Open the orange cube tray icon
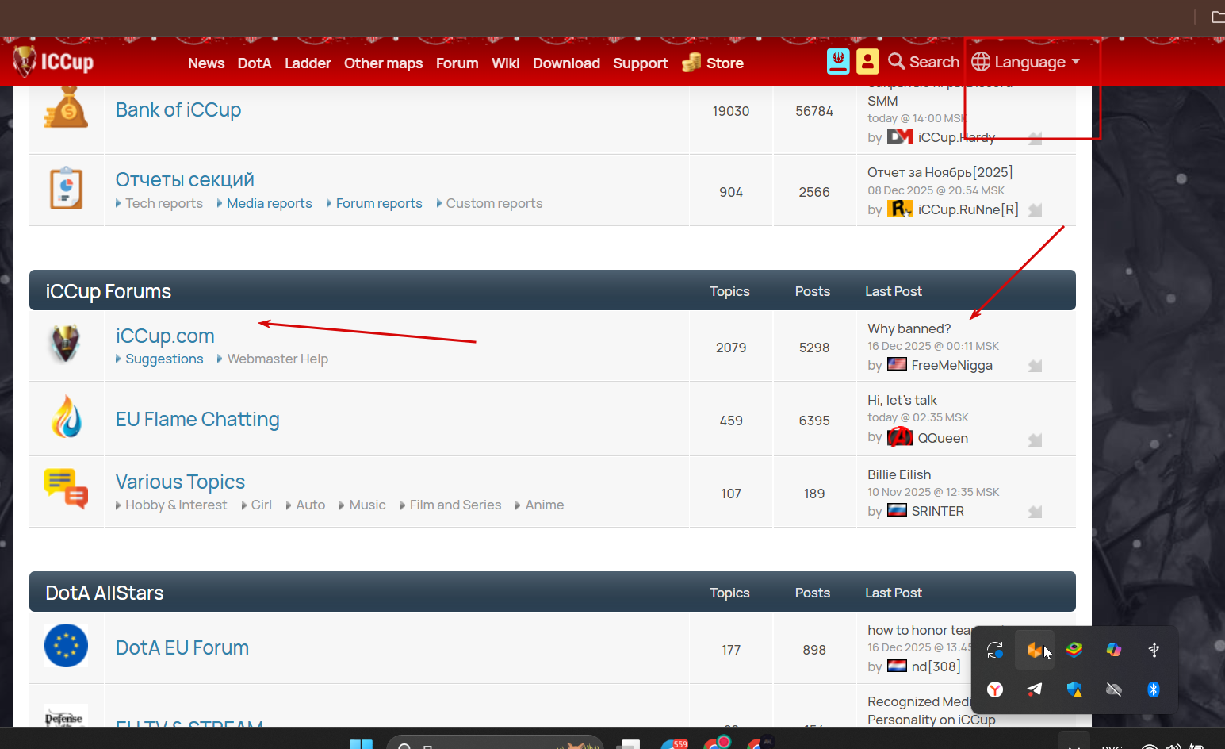The width and height of the screenshot is (1225, 749). [1035, 650]
